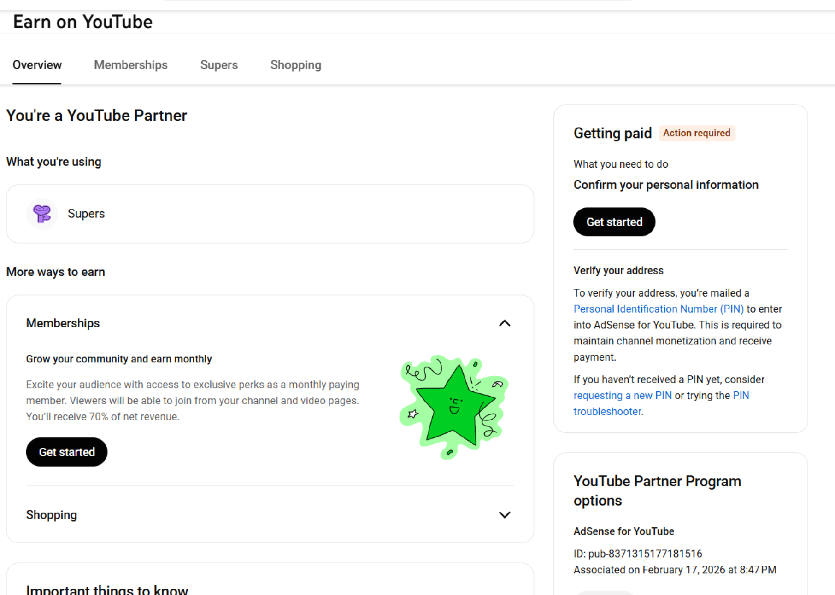Go to the Supers tab
Screen dimensions: 835x595
coord(219,65)
